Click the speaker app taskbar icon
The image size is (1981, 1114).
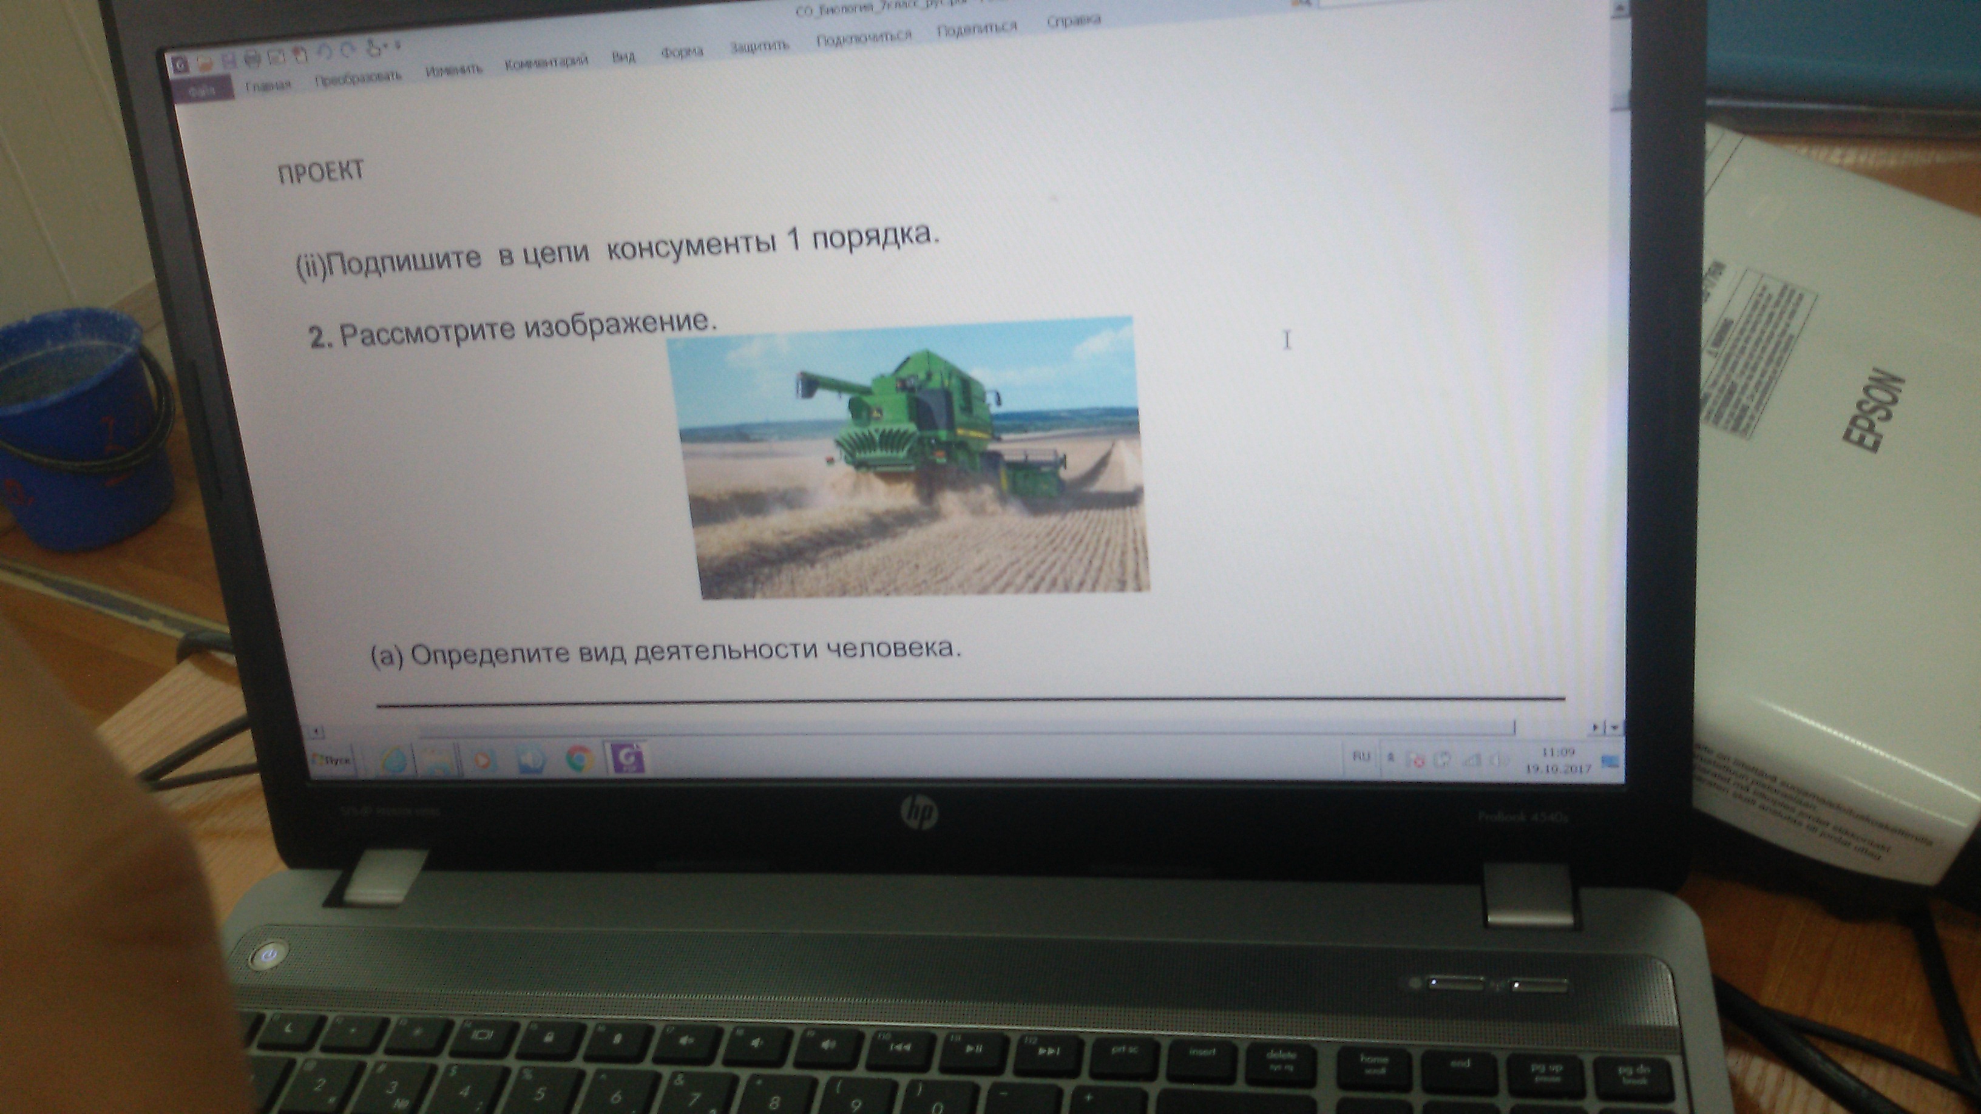pyautogui.click(x=530, y=760)
